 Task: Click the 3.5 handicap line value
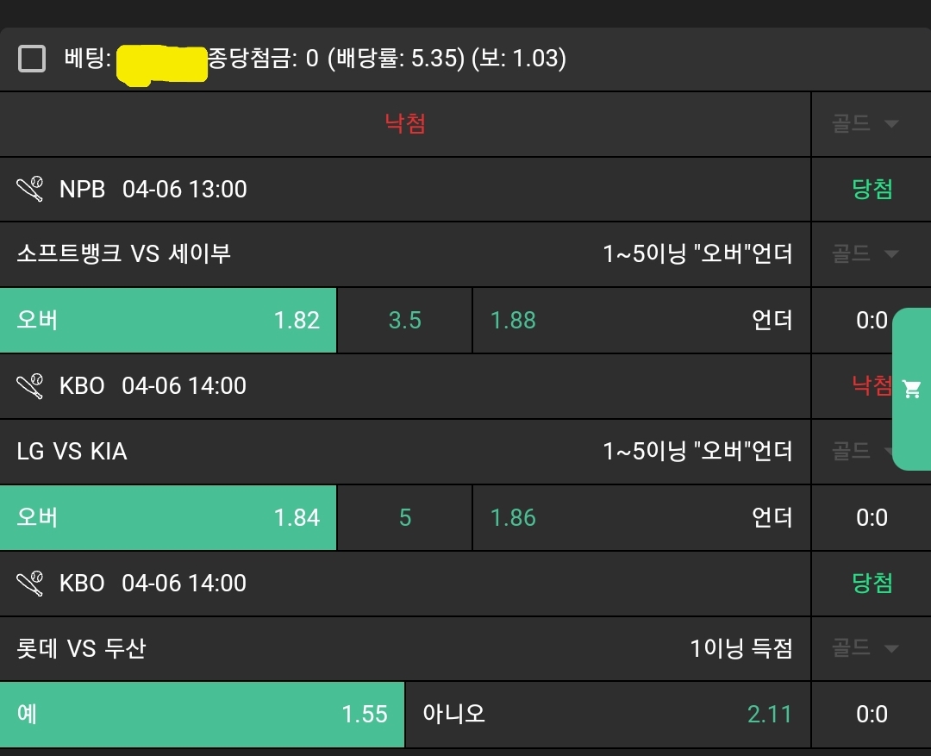(x=404, y=320)
